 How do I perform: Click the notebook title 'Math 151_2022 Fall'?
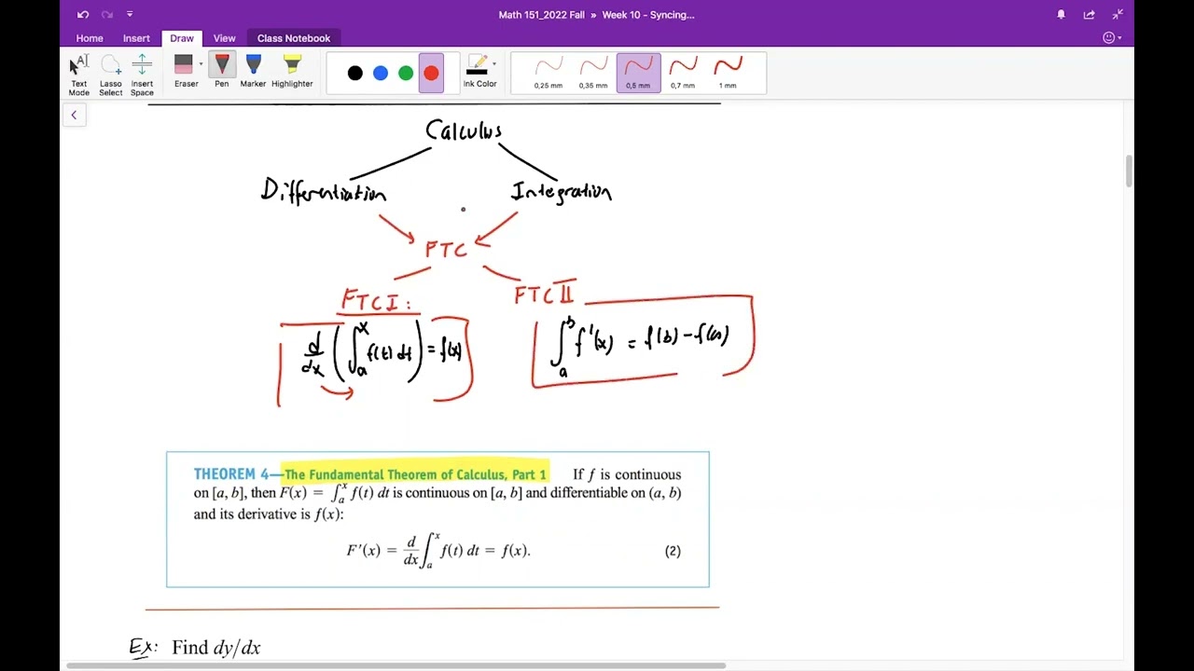pyautogui.click(x=542, y=14)
